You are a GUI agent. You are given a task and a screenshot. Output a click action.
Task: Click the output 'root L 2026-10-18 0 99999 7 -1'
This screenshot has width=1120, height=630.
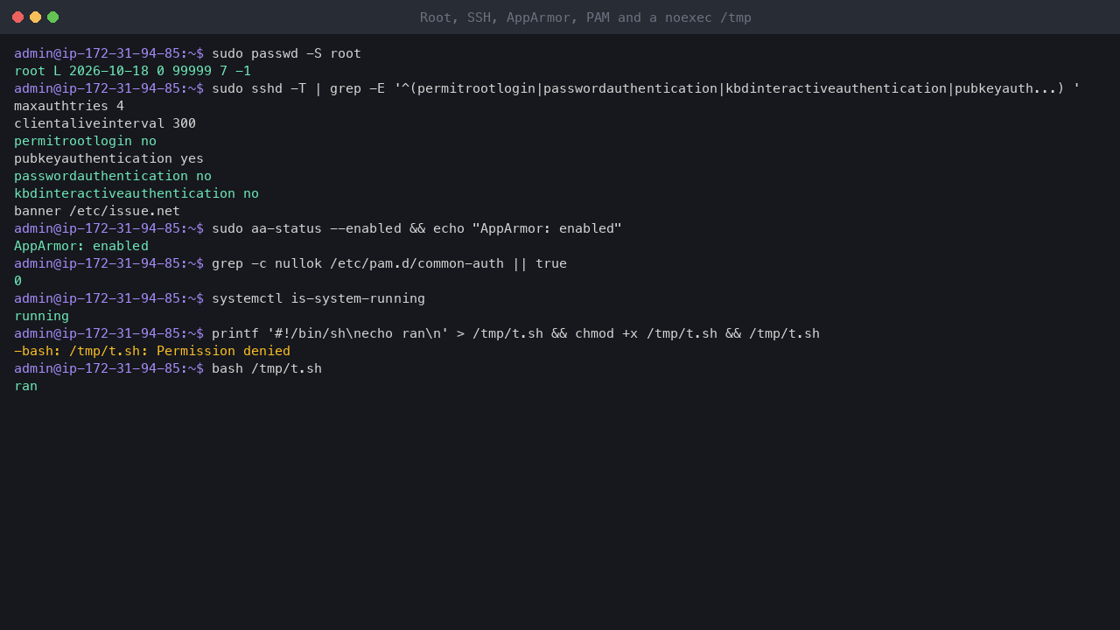(132, 71)
